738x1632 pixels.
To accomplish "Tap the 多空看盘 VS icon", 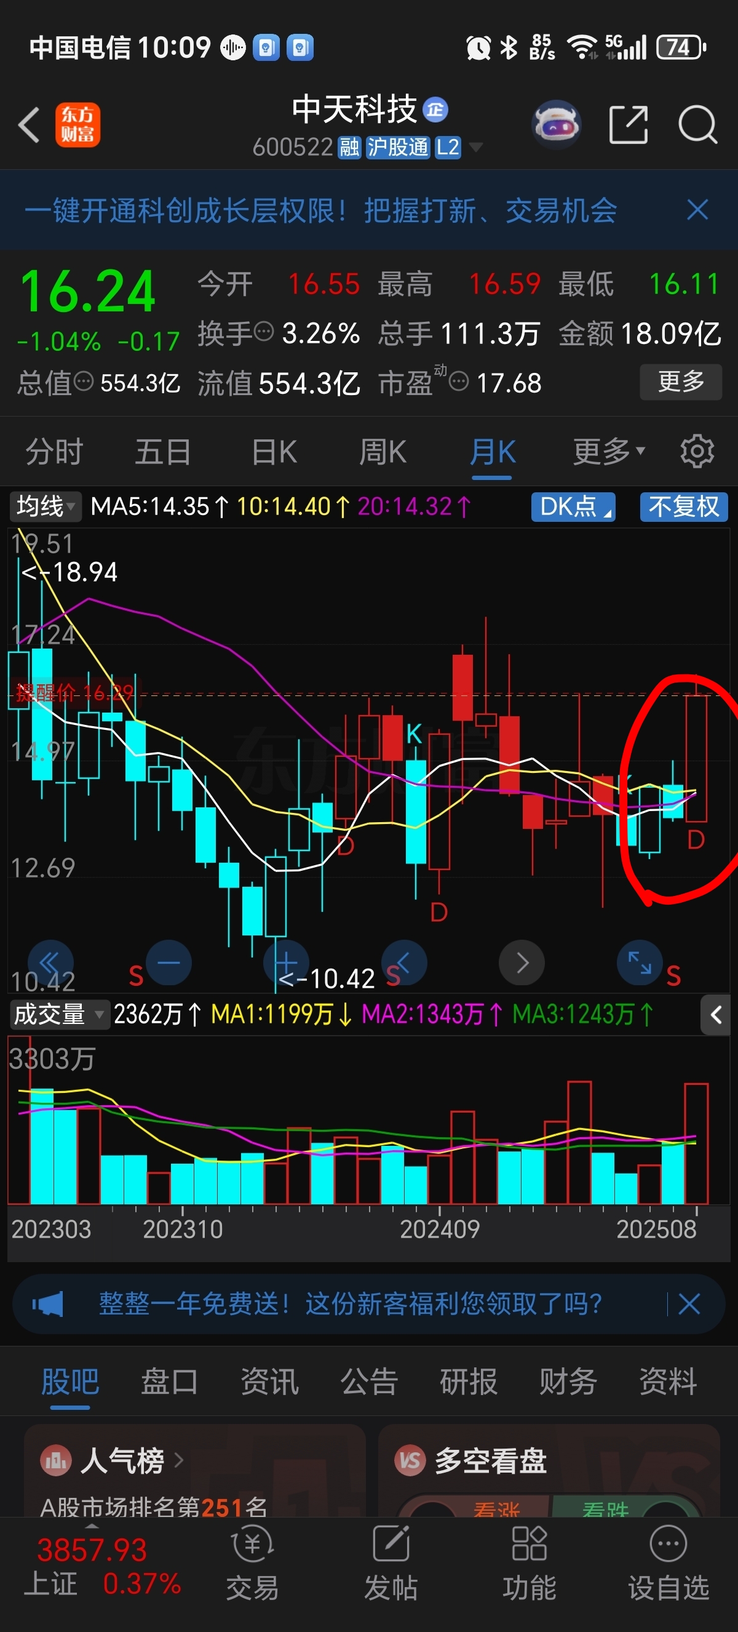I will [410, 1460].
